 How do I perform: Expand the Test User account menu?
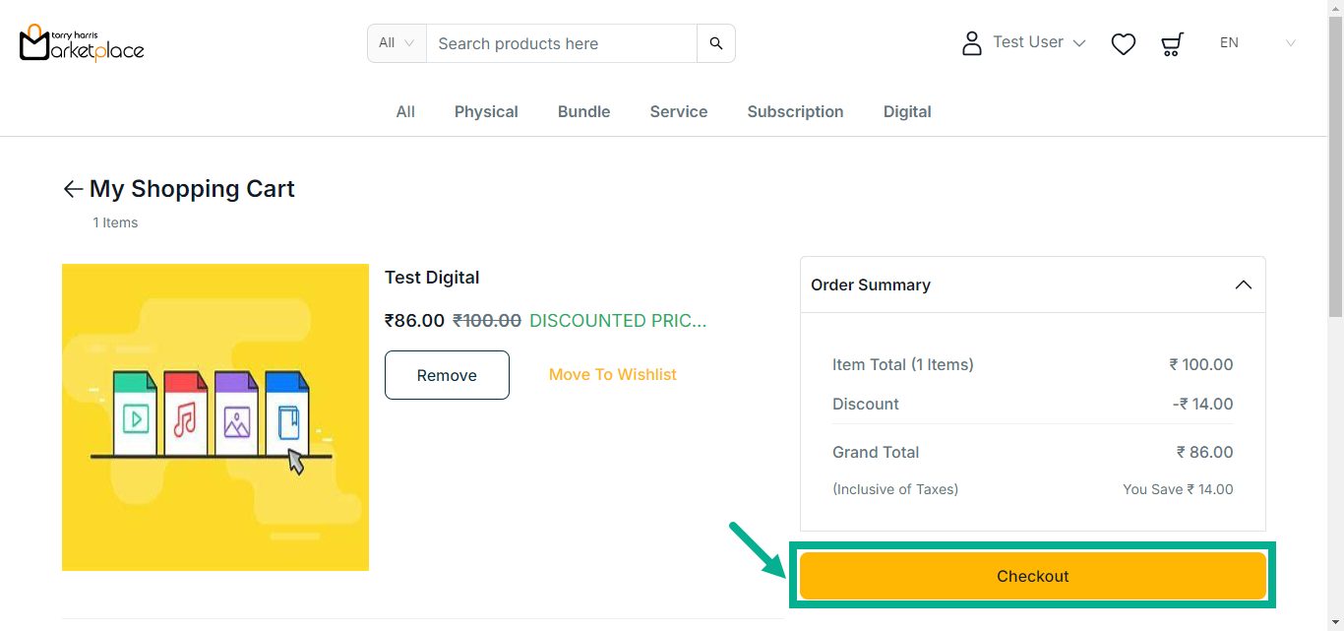coord(1039,42)
